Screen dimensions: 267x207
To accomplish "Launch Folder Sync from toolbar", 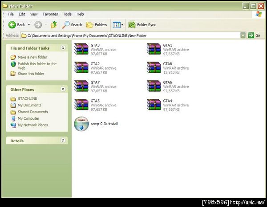I will click(x=142, y=25).
